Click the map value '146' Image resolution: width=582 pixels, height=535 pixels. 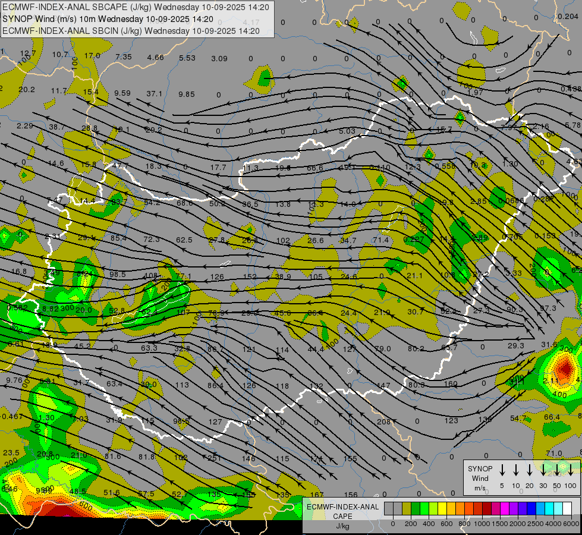point(248,458)
